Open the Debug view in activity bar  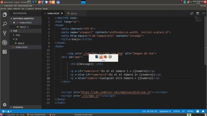(5, 43)
